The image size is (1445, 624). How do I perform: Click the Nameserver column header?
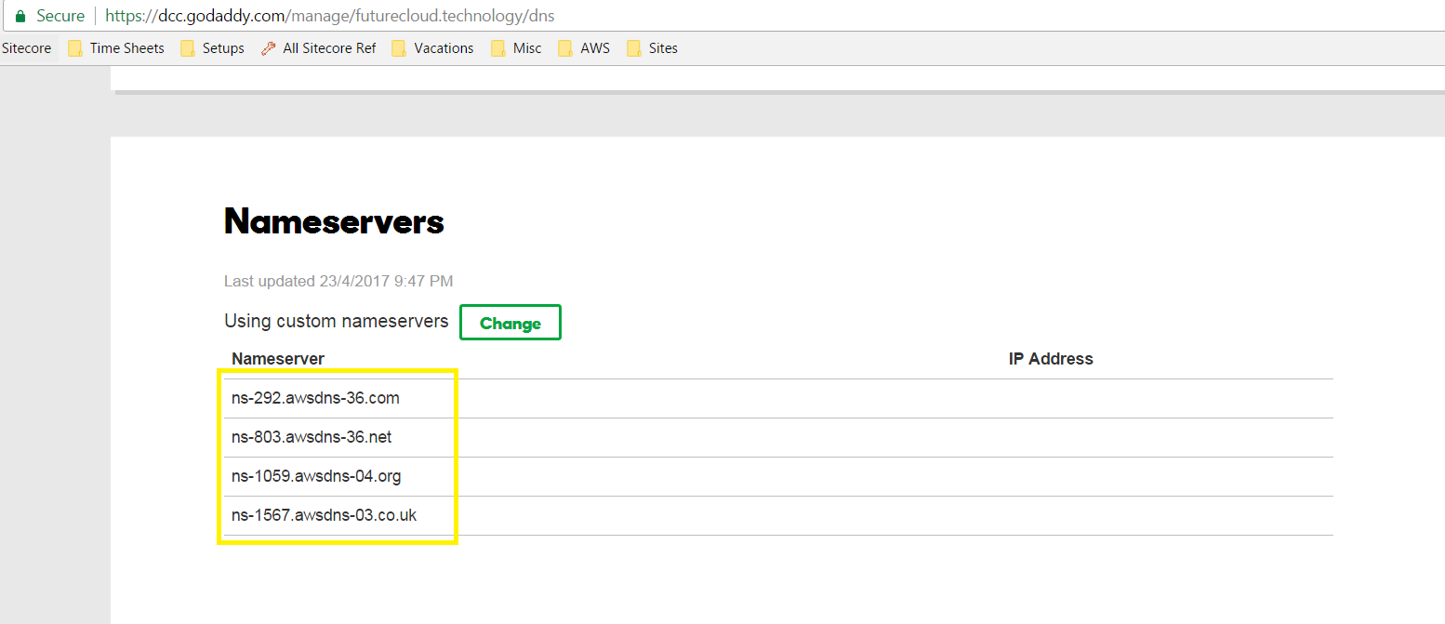click(278, 359)
